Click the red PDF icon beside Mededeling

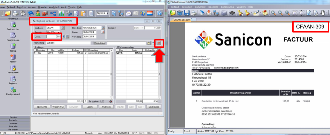(x=159, y=43)
